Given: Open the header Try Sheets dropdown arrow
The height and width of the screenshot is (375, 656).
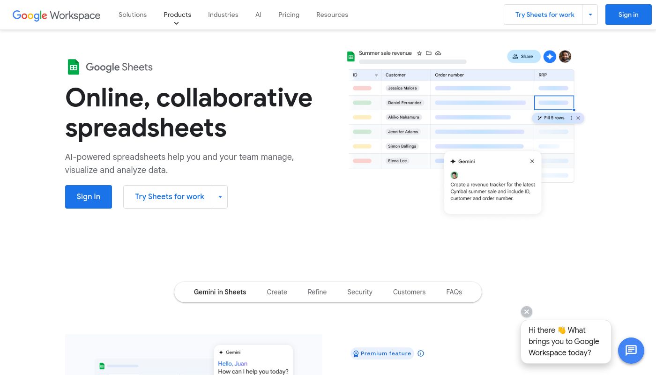Looking at the screenshot, I should point(590,15).
